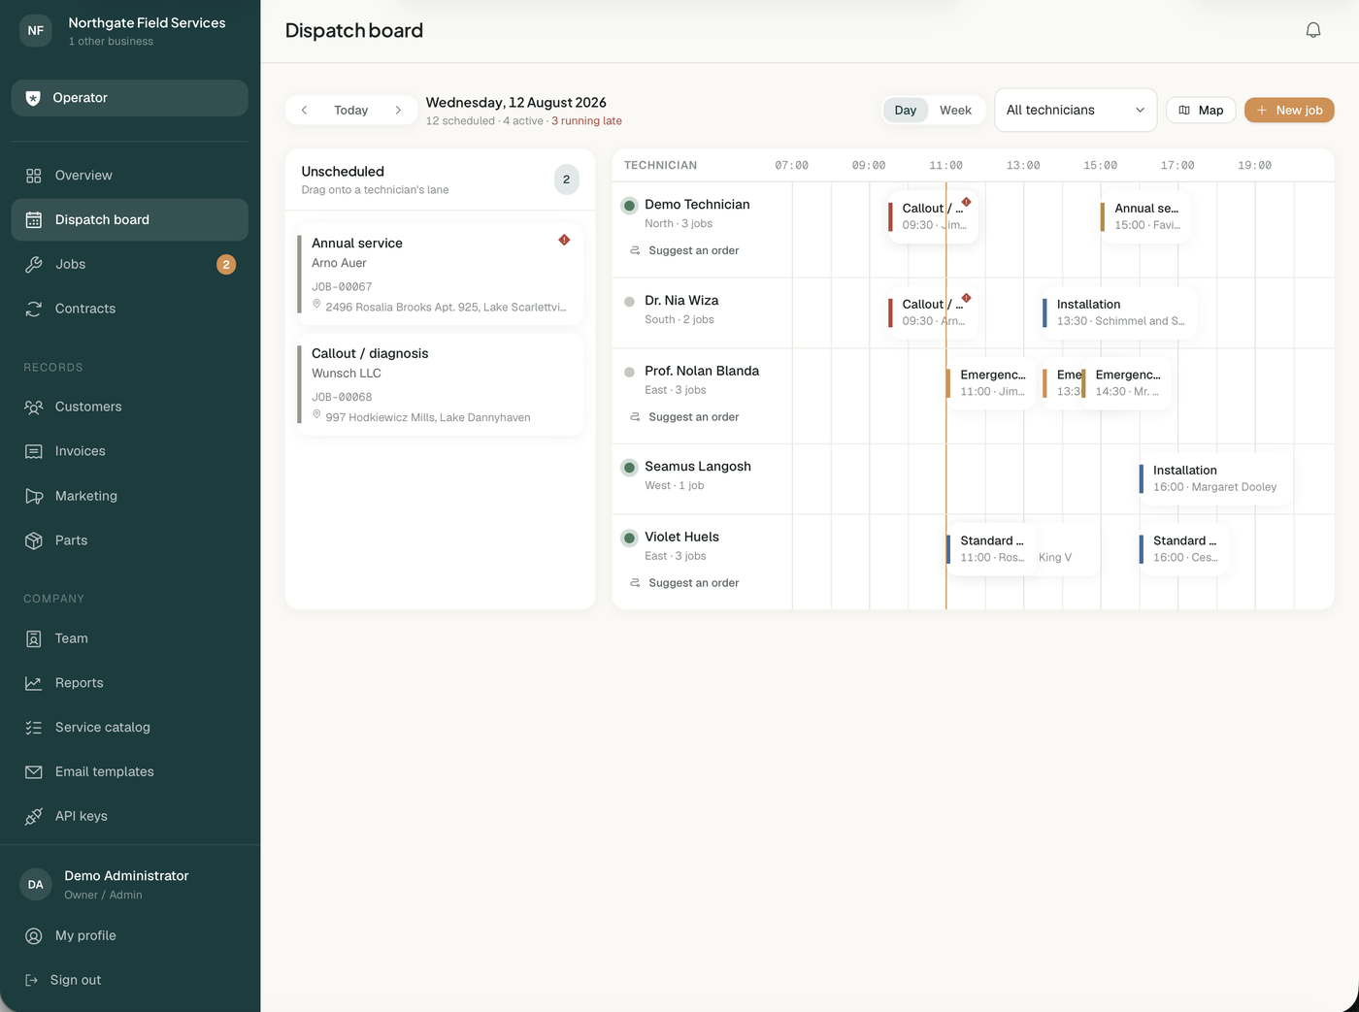
Task: Click warning icon on Annual service card
Action: (x=564, y=240)
